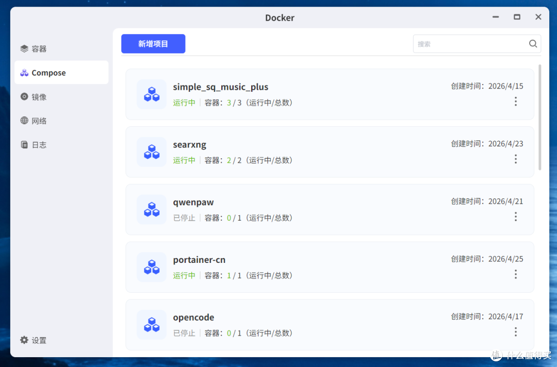Click 新增项目 to add a project

(x=153, y=44)
